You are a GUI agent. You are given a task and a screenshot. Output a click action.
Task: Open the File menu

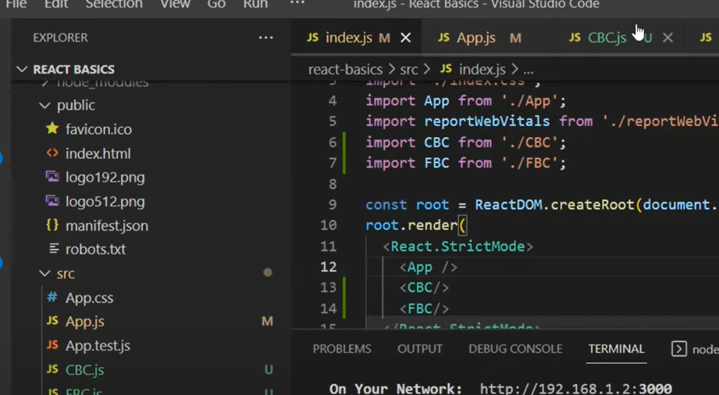(16, 5)
